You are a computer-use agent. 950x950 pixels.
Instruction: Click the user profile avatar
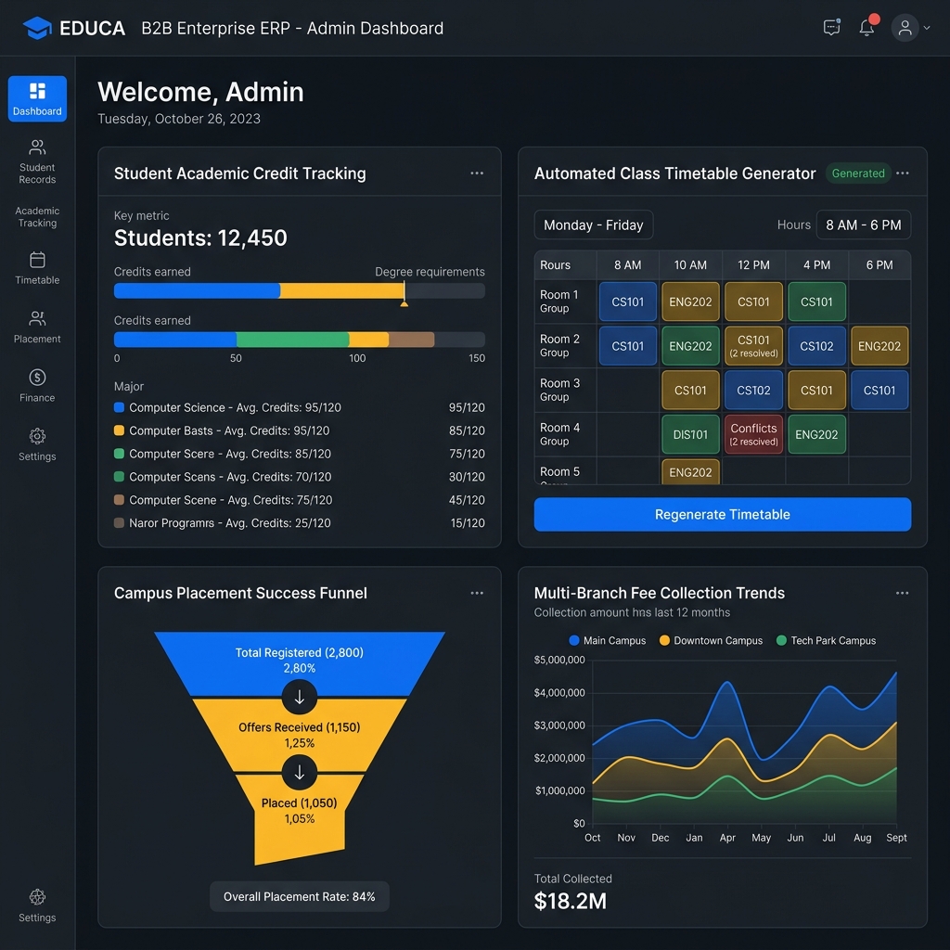905,28
